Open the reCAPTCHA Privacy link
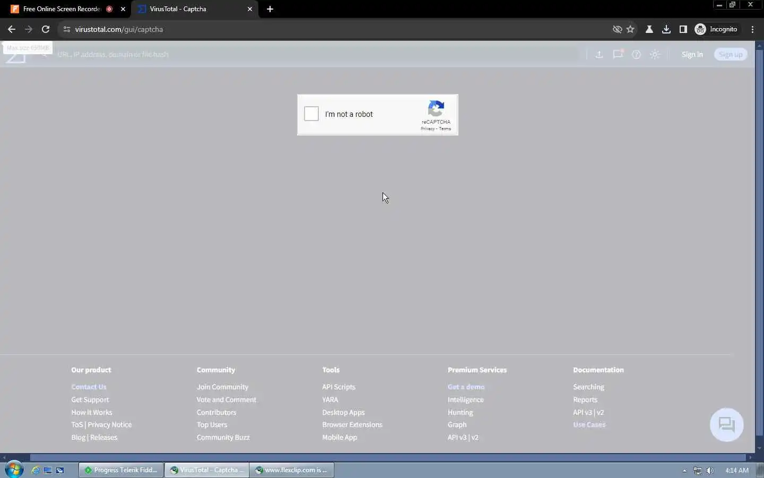The height and width of the screenshot is (478, 764). (428, 129)
